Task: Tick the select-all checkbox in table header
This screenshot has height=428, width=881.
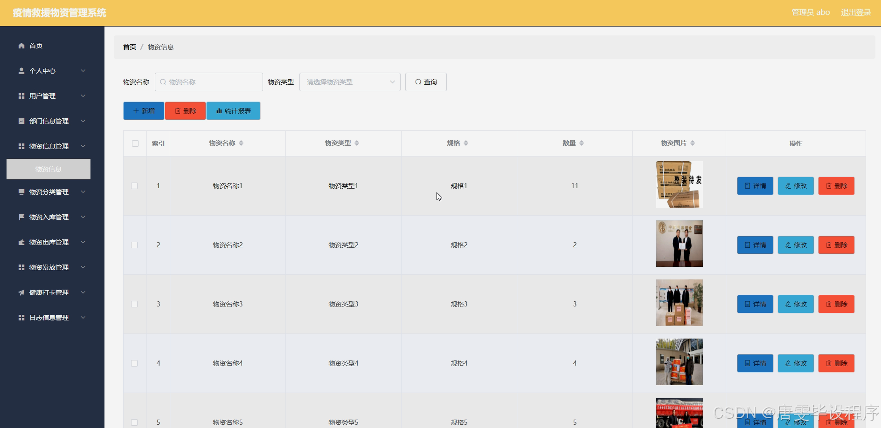Action: [135, 143]
